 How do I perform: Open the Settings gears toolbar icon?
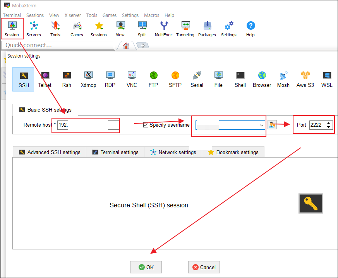[x=229, y=29]
